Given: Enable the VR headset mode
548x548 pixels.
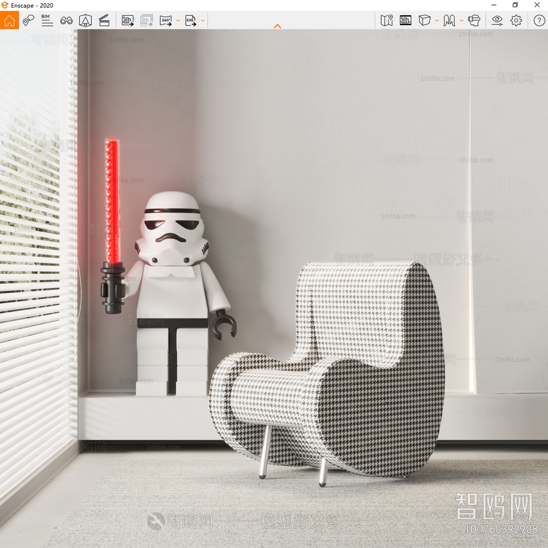Looking at the screenshot, I should pyautogui.click(x=474, y=21).
